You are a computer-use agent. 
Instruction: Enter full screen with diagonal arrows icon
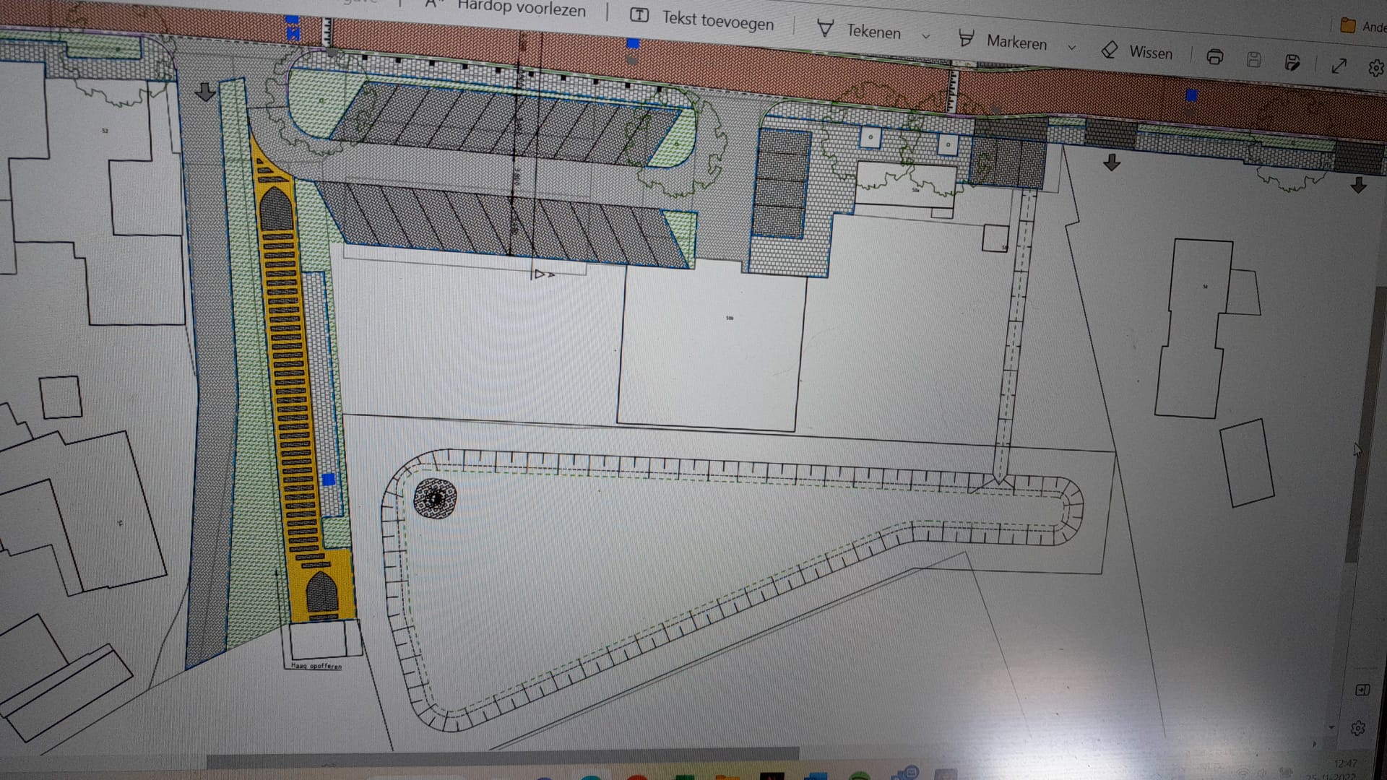click(1339, 66)
